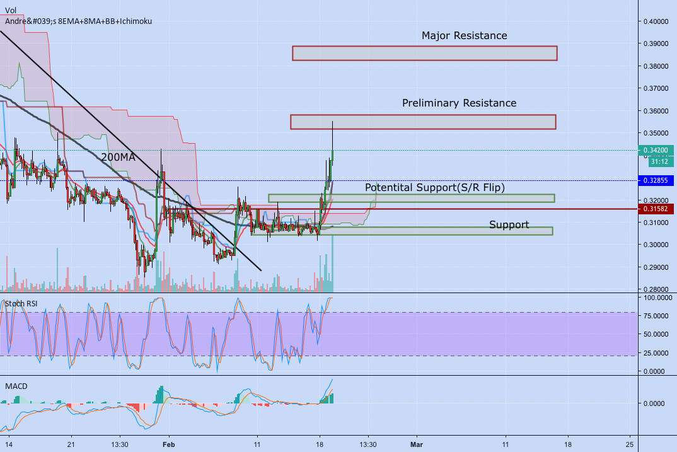
Task: Click the 'Potentital Support(S/R Flip)' text label
Action: [435, 187]
